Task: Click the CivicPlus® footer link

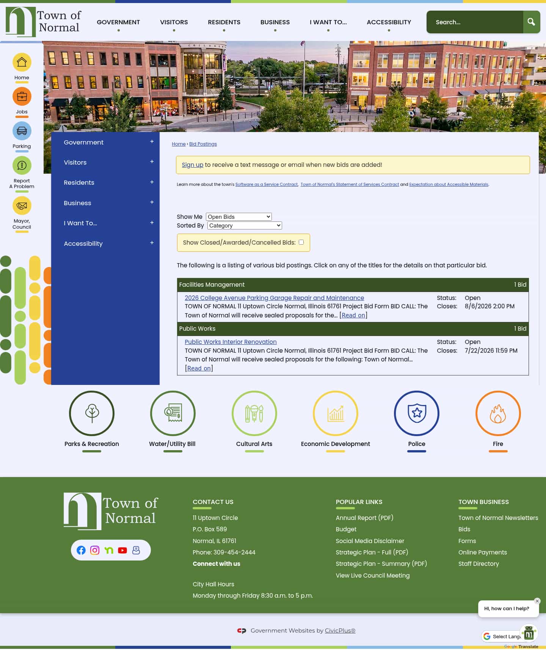Action: pyautogui.click(x=340, y=631)
